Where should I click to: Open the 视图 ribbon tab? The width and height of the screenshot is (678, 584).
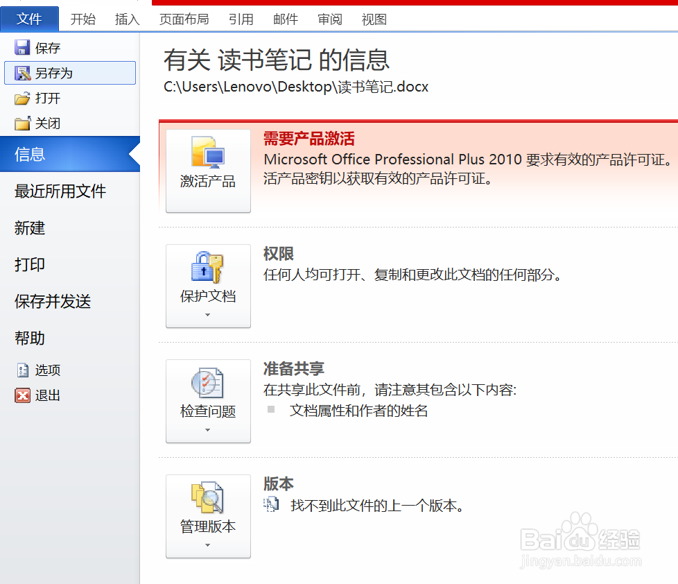coord(374,19)
